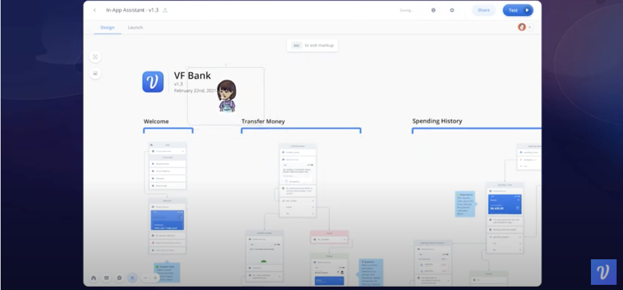Click the VF Bank blue logo
The image size is (623, 290).
tap(153, 82)
